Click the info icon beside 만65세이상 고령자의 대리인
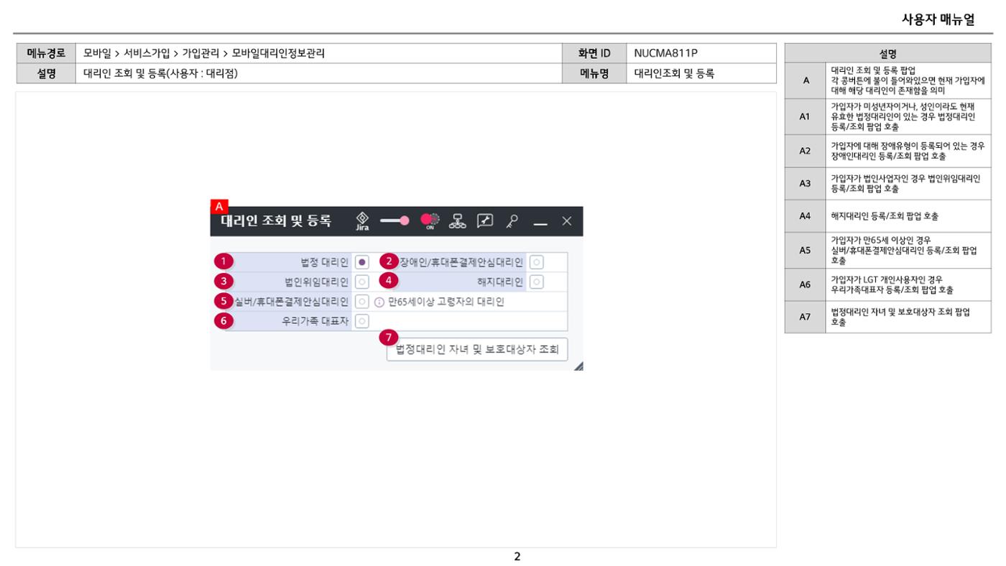Screen dimensions: 1006x566 379,302
